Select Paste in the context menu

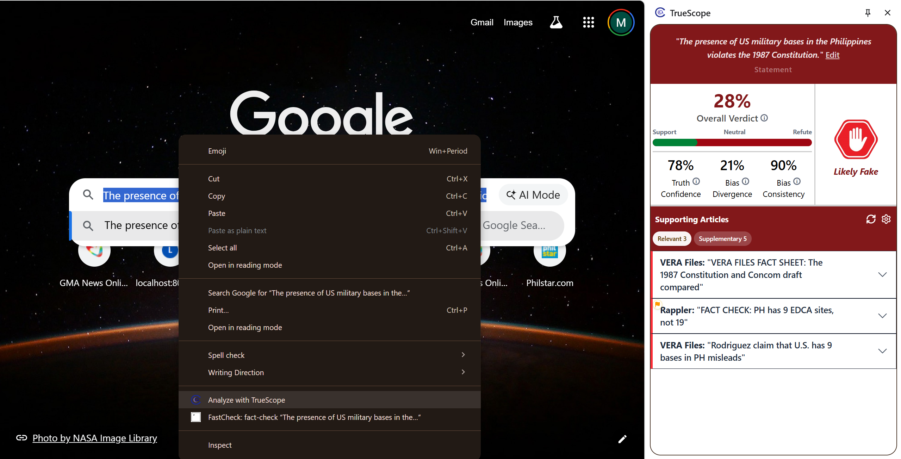[330, 213]
